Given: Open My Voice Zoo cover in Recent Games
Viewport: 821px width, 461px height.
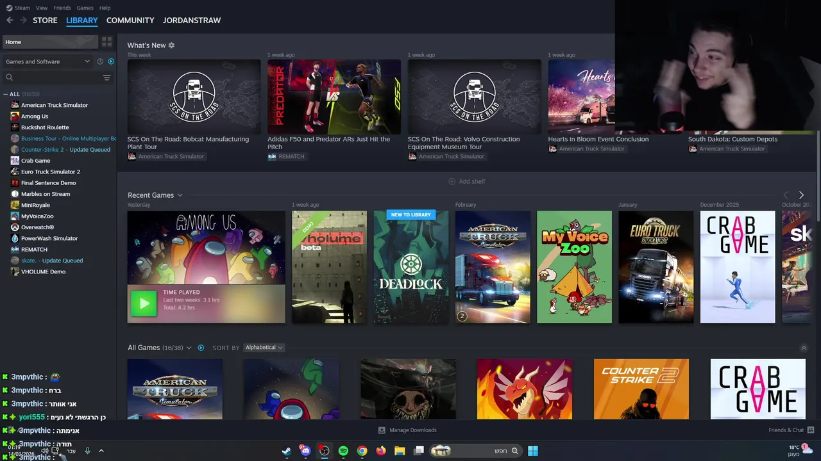Looking at the screenshot, I should [x=574, y=267].
